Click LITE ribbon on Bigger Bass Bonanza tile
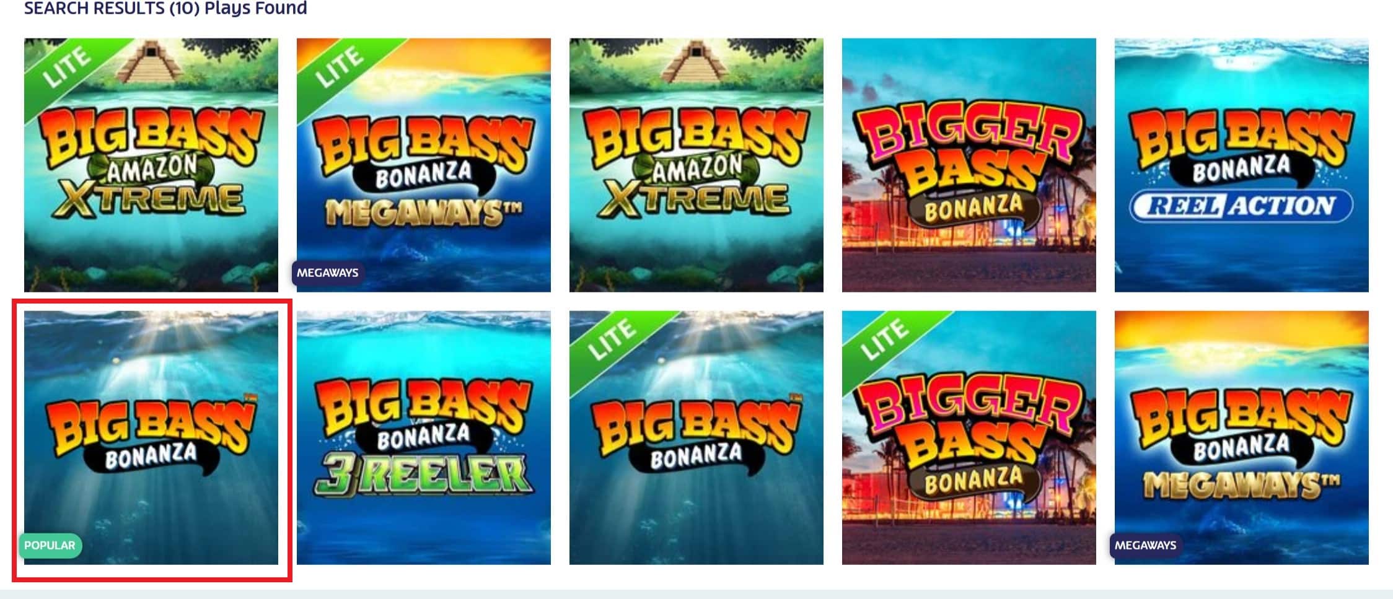This screenshot has width=1393, height=599. point(885,339)
